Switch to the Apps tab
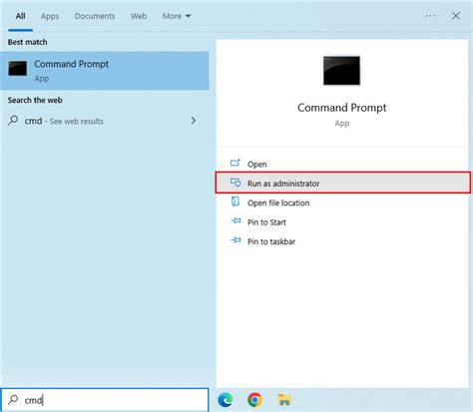The width and height of the screenshot is (473, 412). (x=50, y=16)
